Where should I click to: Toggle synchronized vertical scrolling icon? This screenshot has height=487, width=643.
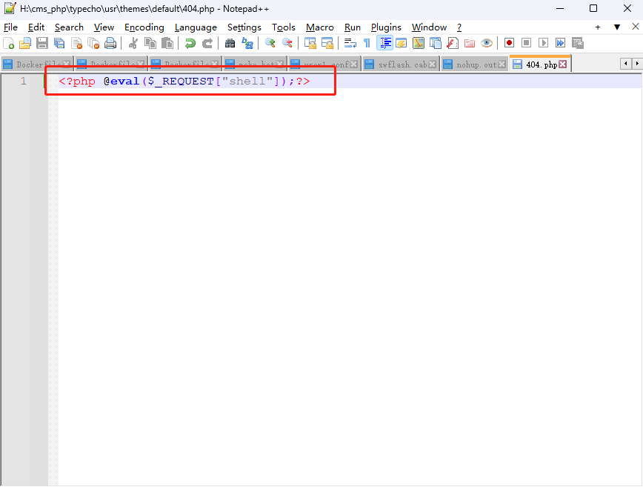[x=310, y=43]
